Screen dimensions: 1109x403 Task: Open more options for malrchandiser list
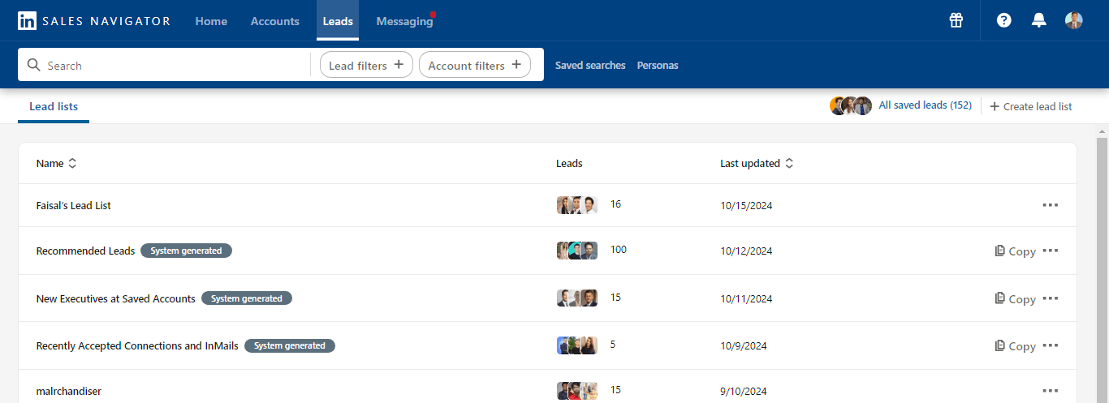(1050, 391)
